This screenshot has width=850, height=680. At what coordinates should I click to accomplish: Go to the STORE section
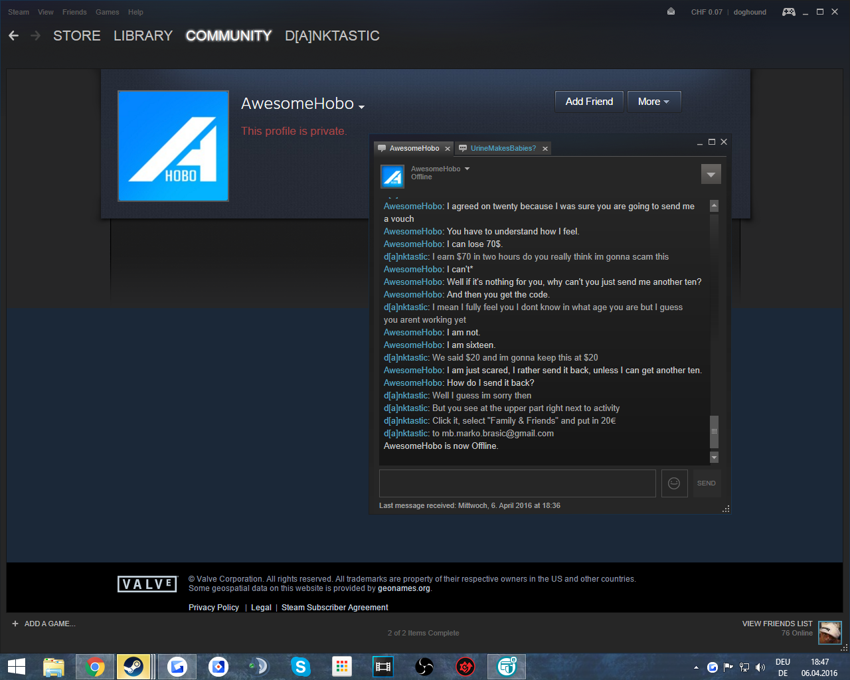(77, 36)
